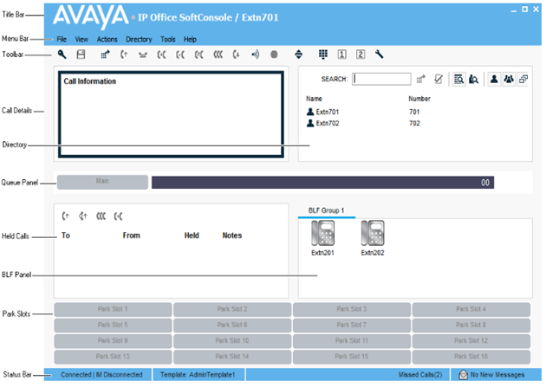Open the Actions menu

(107, 39)
